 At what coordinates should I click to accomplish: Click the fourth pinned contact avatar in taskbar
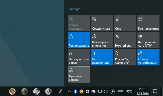click(x=48, y=91)
